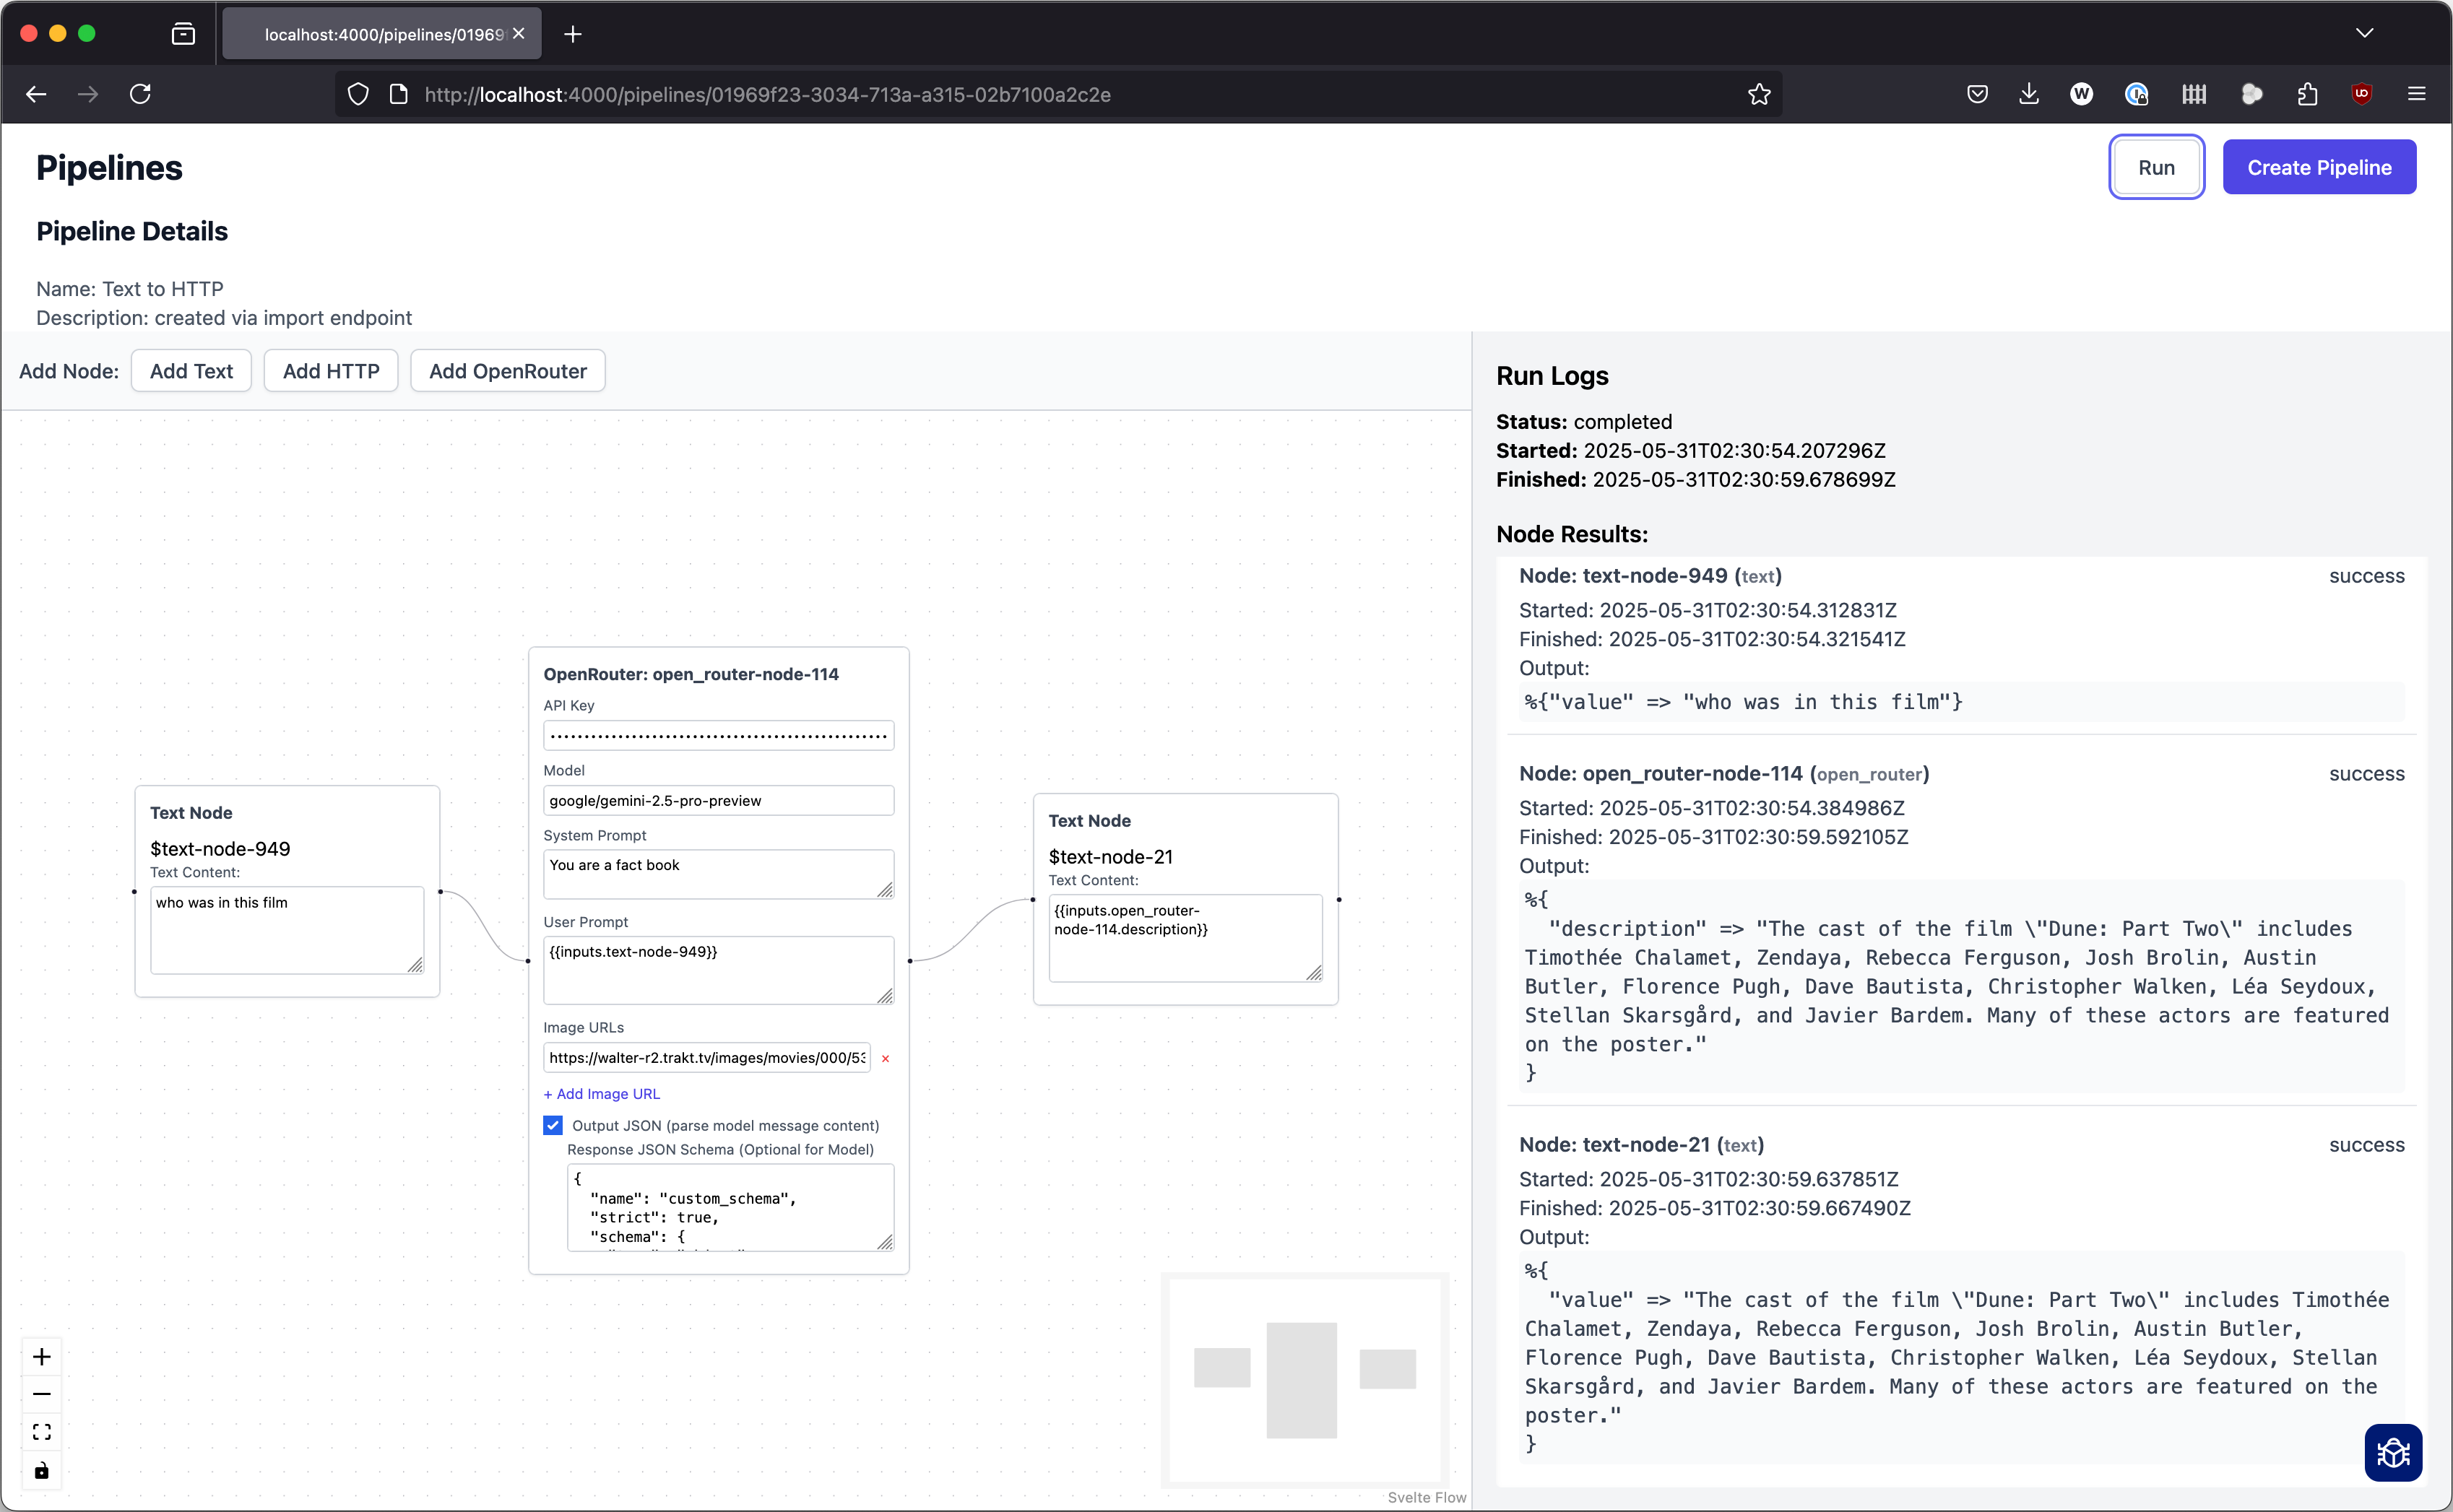
Task: Toggle Output JSON checkbox
Action: point(553,1125)
